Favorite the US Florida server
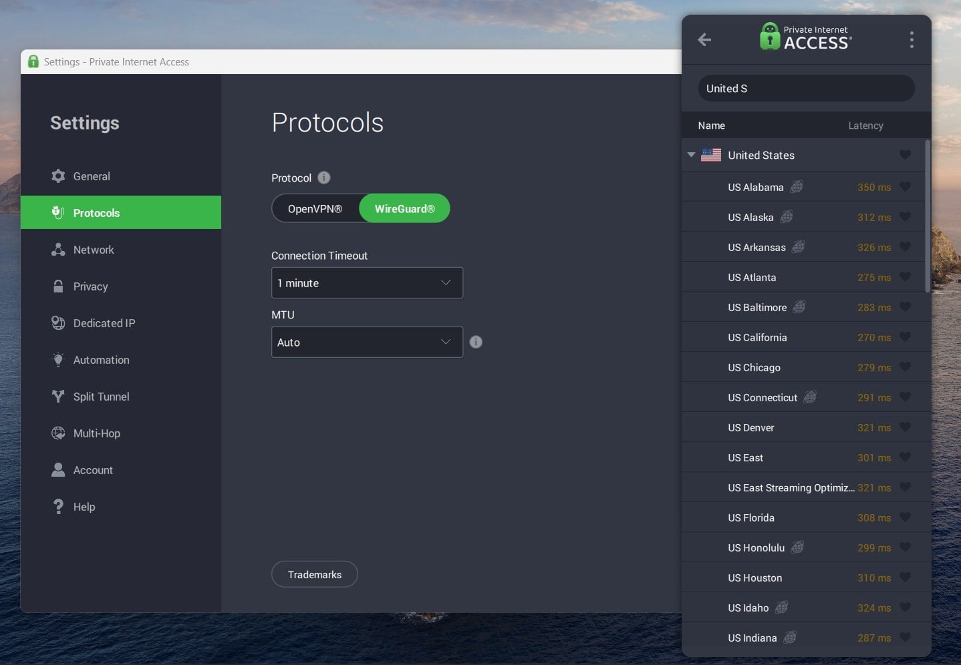Screen dimensions: 961x665 coord(906,517)
